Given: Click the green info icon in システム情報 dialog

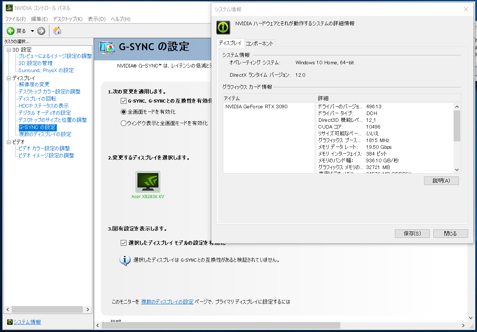Looking at the screenshot, I should tap(223, 27).
